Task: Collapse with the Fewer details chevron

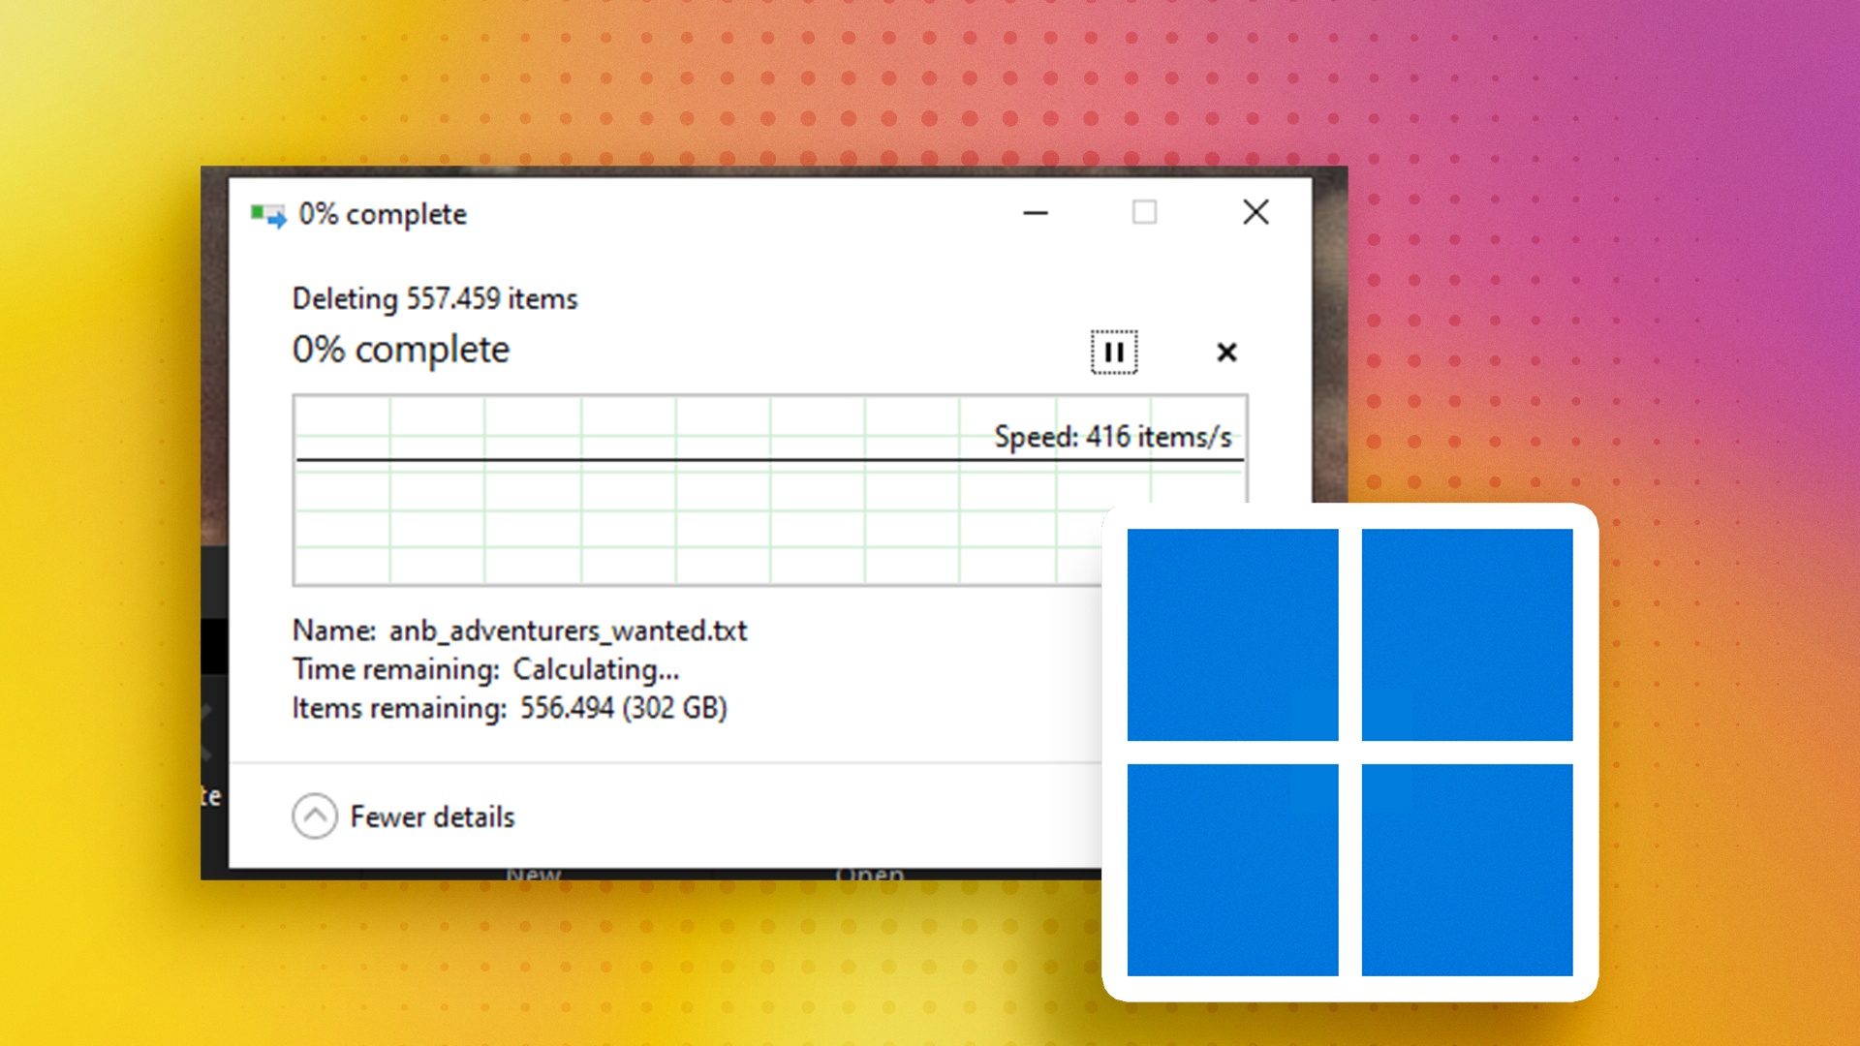Action: pyautogui.click(x=315, y=816)
